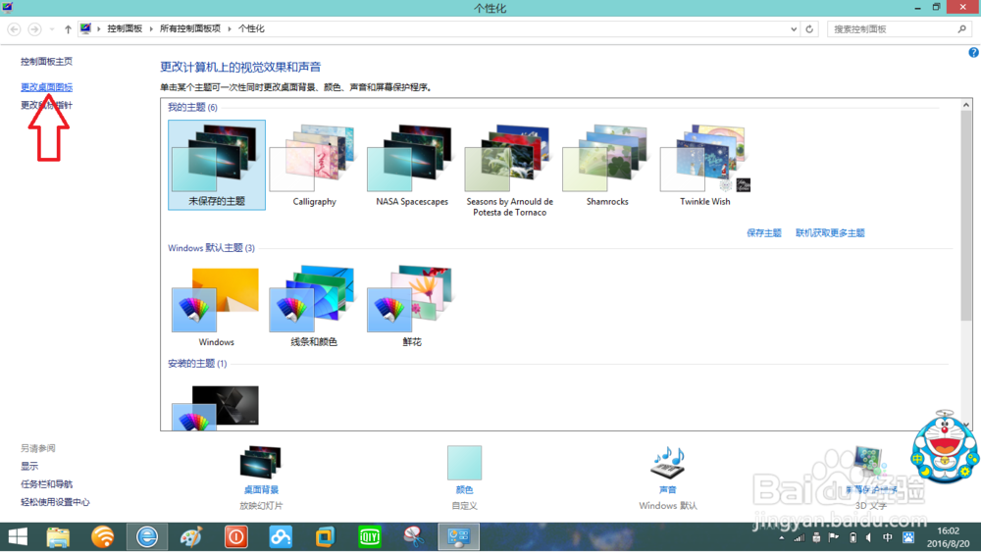Switch to the Control Panel taskbar button
The height and width of the screenshot is (554, 981).
coord(458,537)
